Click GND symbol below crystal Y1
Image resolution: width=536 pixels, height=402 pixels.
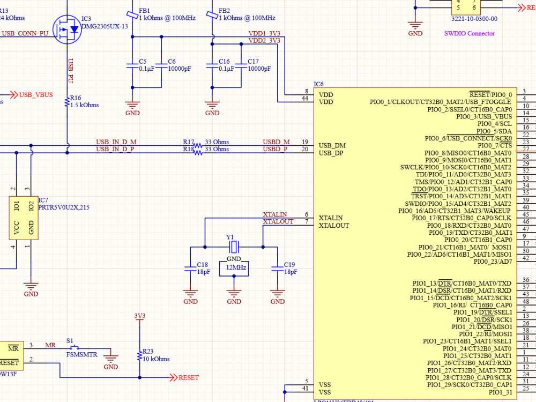point(234,296)
